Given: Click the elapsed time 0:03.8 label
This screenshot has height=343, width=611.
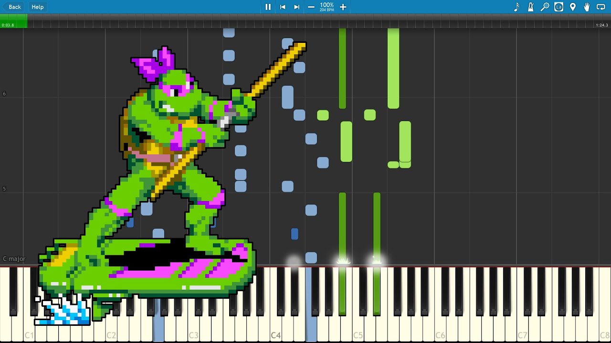Looking at the screenshot, I should pyautogui.click(x=8, y=25).
